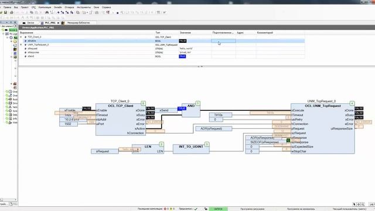Click the SIZEOF(sResponse) input box
This screenshot has height=211, width=375.
tap(265, 142)
